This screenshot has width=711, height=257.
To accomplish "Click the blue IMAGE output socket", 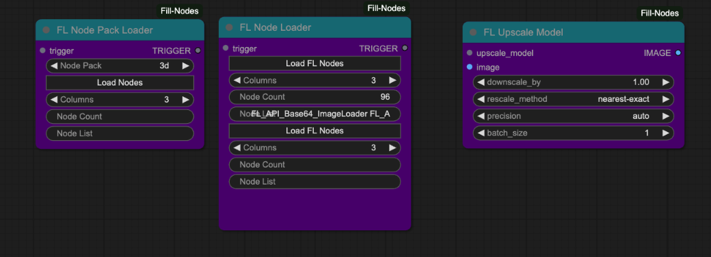I will [678, 53].
